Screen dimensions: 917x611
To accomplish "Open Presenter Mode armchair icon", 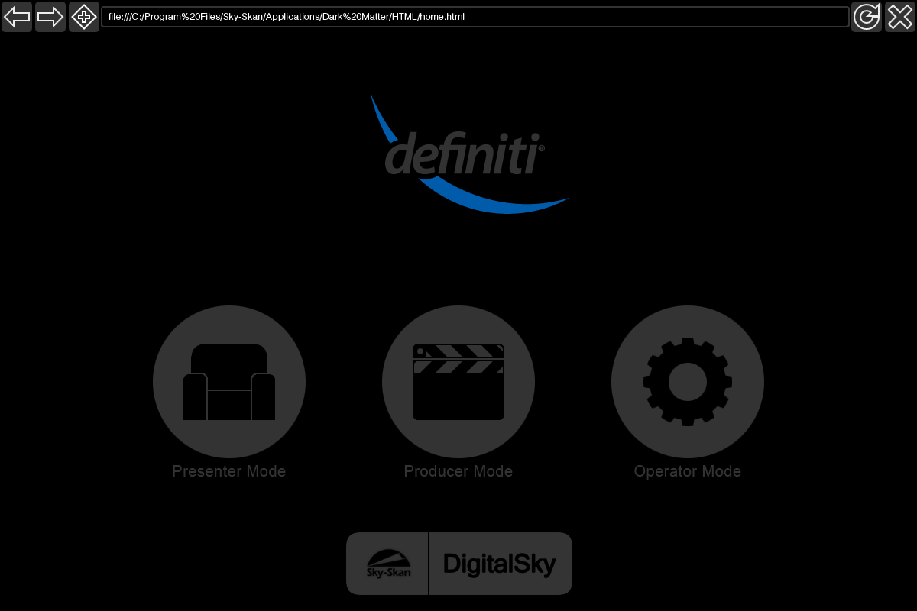I will click(x=229, y=382).
